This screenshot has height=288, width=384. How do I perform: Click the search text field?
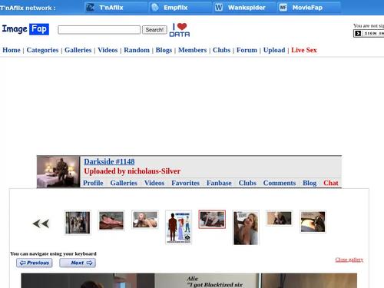click(x=99, y=30)
